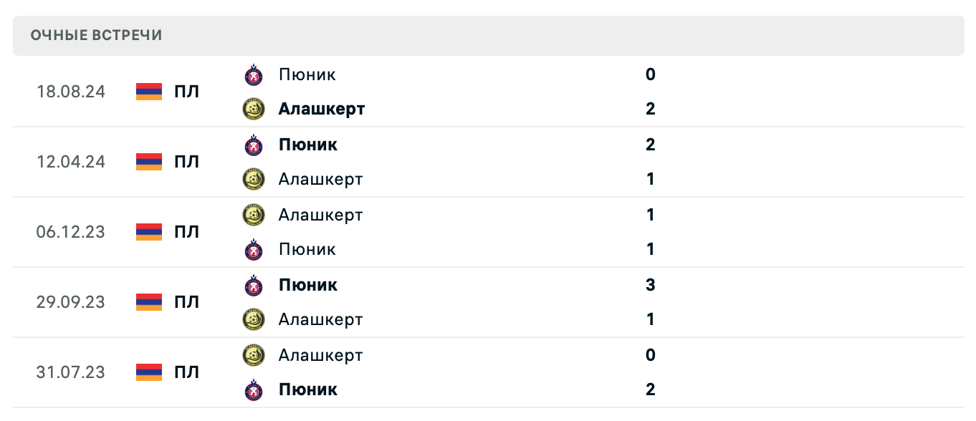Click the 'Очные встречи' section header
Image resolution: width=976 pixels, height=421 pixels.
(x=97, y=35)
